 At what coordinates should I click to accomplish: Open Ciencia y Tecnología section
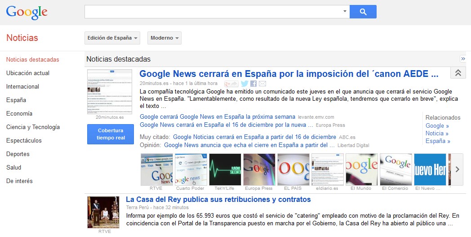pos(33,127)
